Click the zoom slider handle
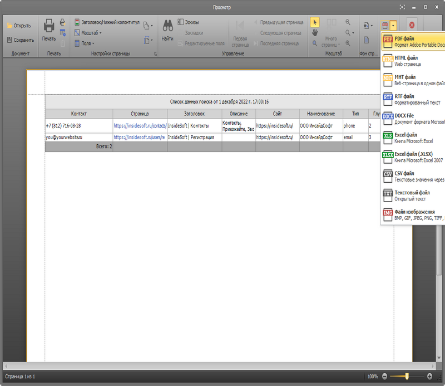This screenshot has width=445, height=386. [407, 377]
